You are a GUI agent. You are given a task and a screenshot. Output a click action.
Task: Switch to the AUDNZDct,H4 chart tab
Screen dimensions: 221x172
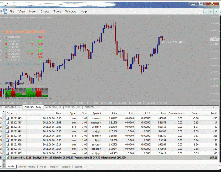(x=12, y=107)
